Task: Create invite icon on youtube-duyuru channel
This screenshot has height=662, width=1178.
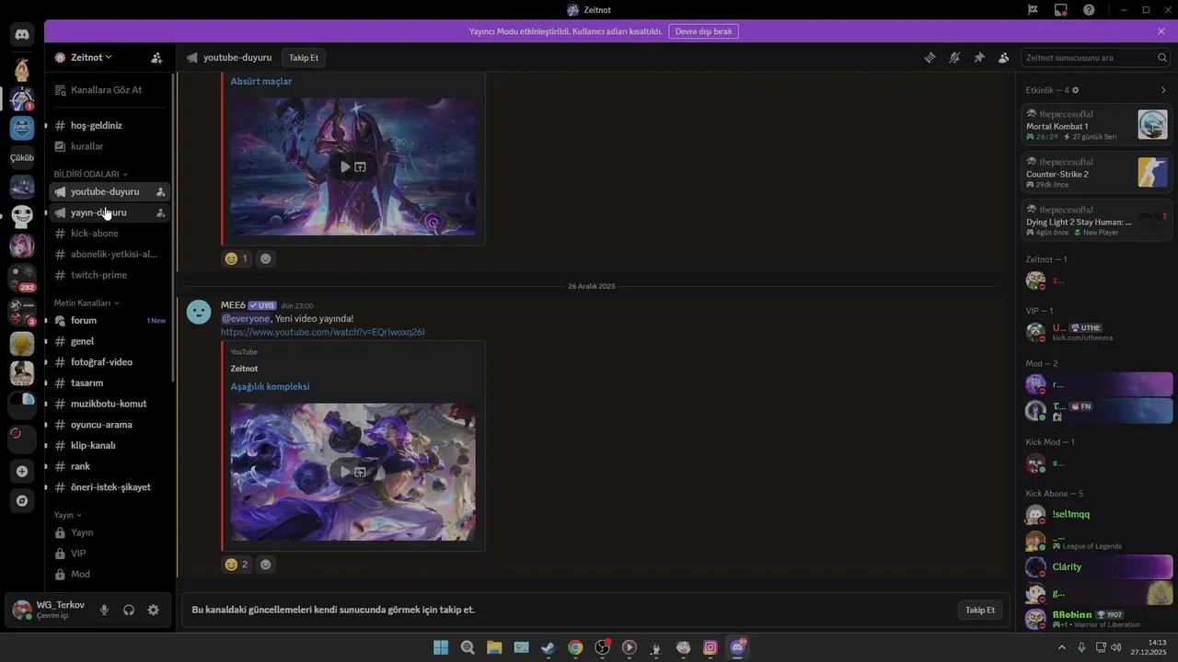Action: [x=160, y=192]
